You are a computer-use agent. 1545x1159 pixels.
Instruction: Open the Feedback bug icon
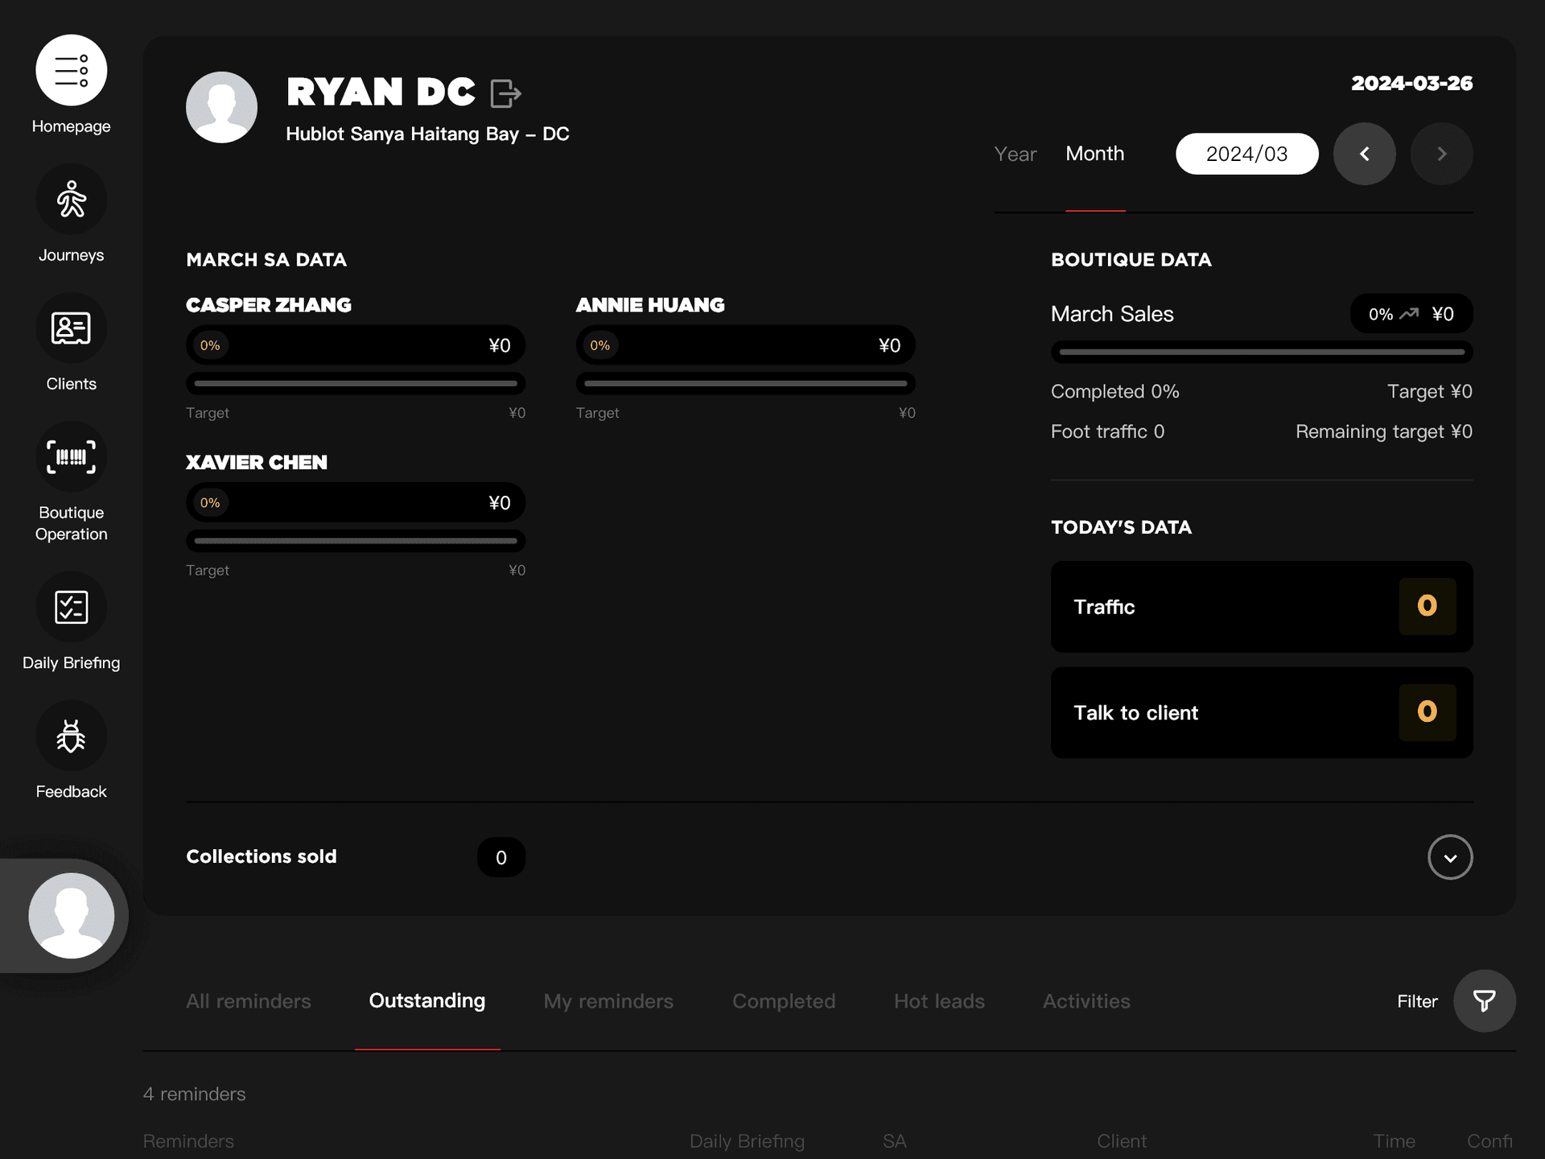pyautogui.click(x=71, y=736)
